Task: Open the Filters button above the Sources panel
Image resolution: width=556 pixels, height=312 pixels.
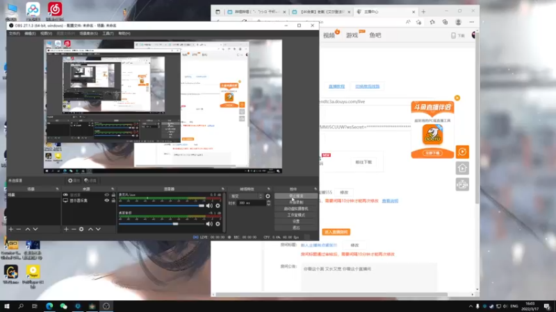Action: point(90,180)
